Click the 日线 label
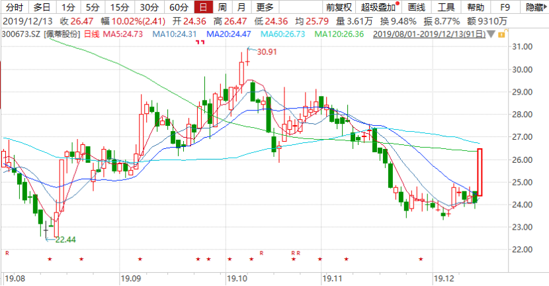 tap(91, 34)
